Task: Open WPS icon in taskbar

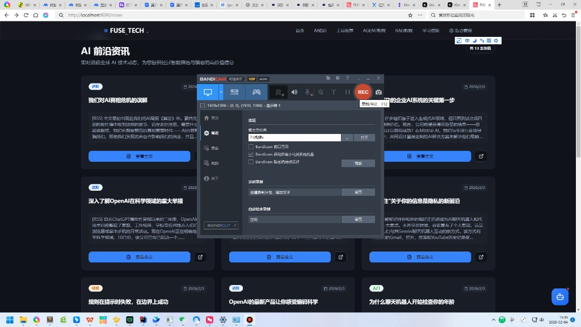Action: [90, 320]
